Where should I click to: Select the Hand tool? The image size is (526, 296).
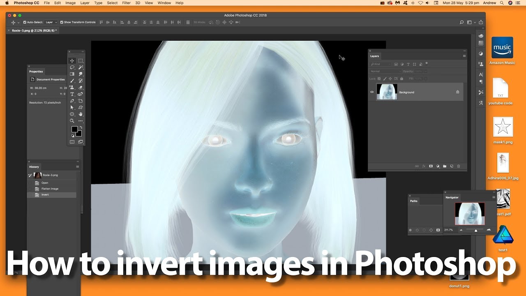(81, 114)
